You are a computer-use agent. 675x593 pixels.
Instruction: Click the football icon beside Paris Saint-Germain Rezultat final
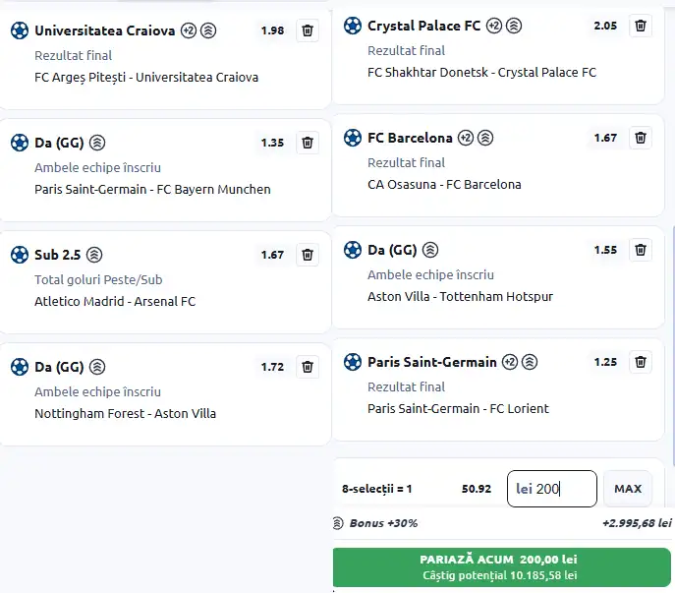coord(352,362)
